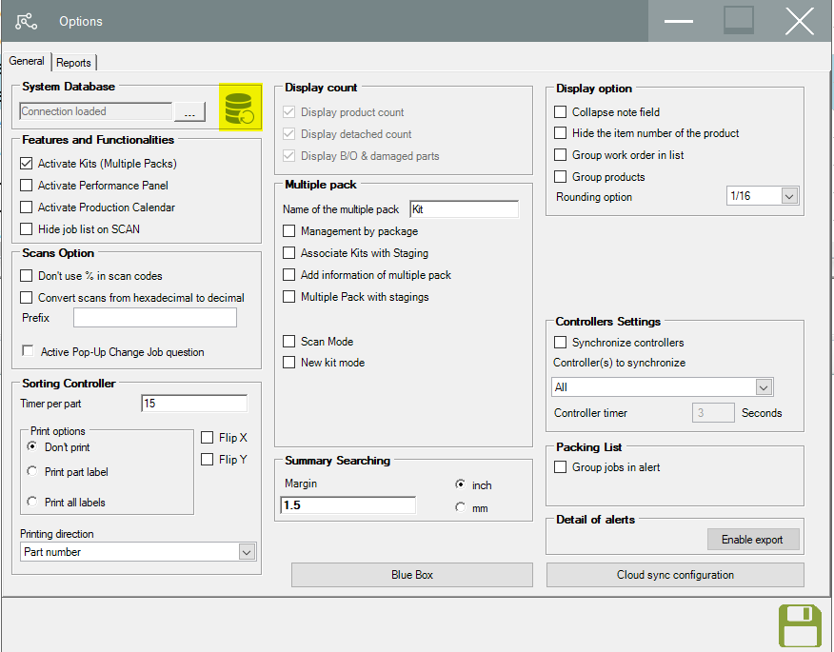Choose inch as margin unit
834x652 pixels.
[x=461, y=484]
